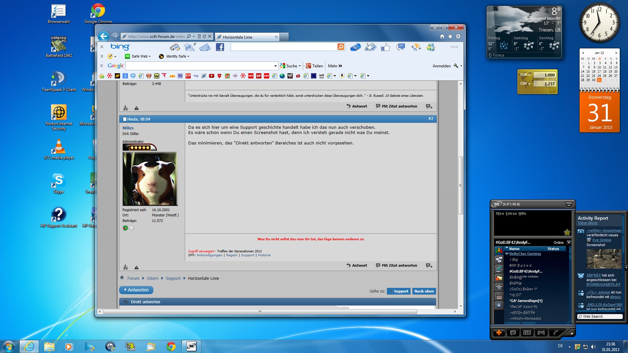Collapse the HelloClan Gaming friends group
This screenshot has height=353, width=628.
507,254
